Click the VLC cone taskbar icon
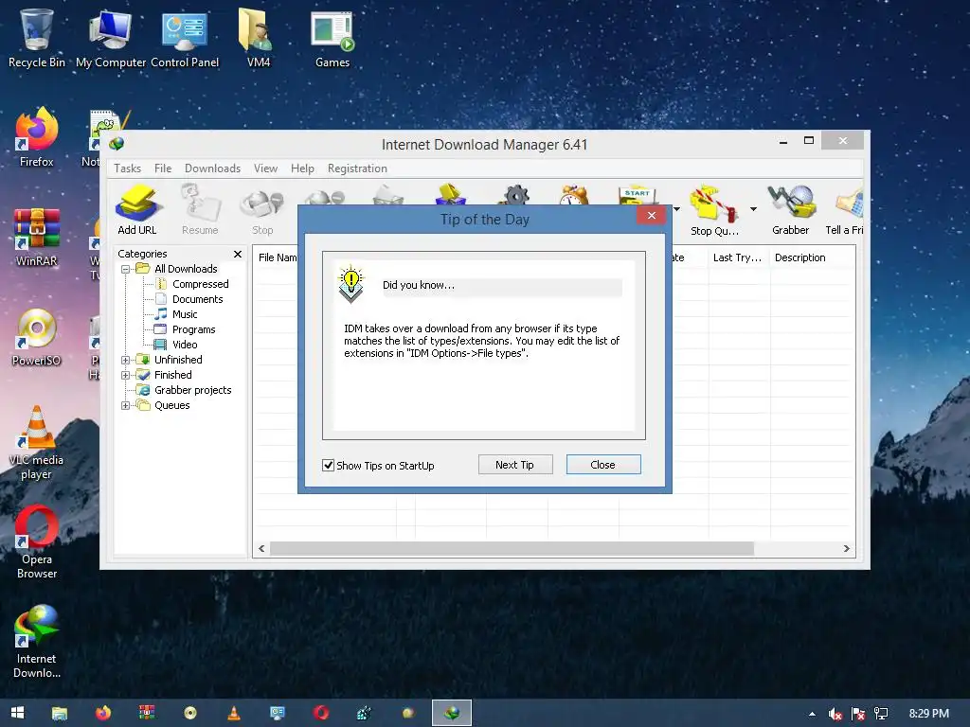The height and width of the screenshot is (727, 970). tap(234, 713)
